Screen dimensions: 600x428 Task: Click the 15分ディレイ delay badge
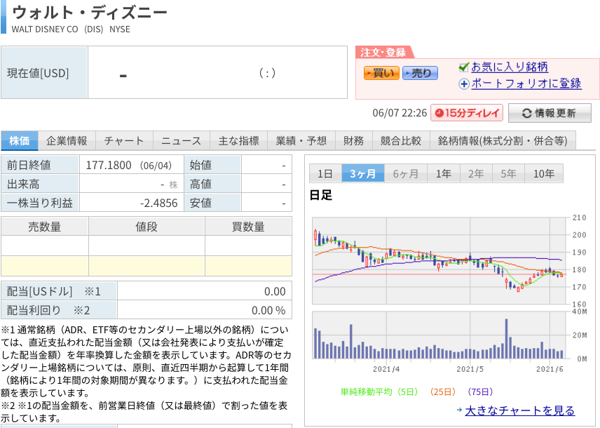point(467,113)
